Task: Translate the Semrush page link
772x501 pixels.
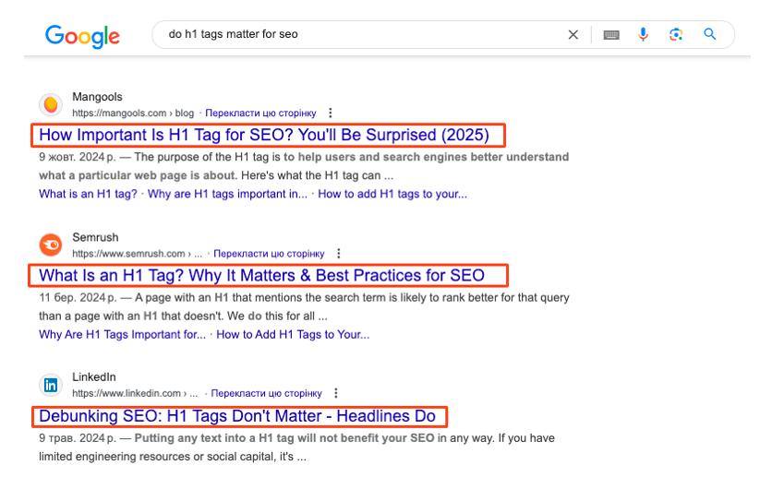Action: pyautogui.click(x=269, y=254)
